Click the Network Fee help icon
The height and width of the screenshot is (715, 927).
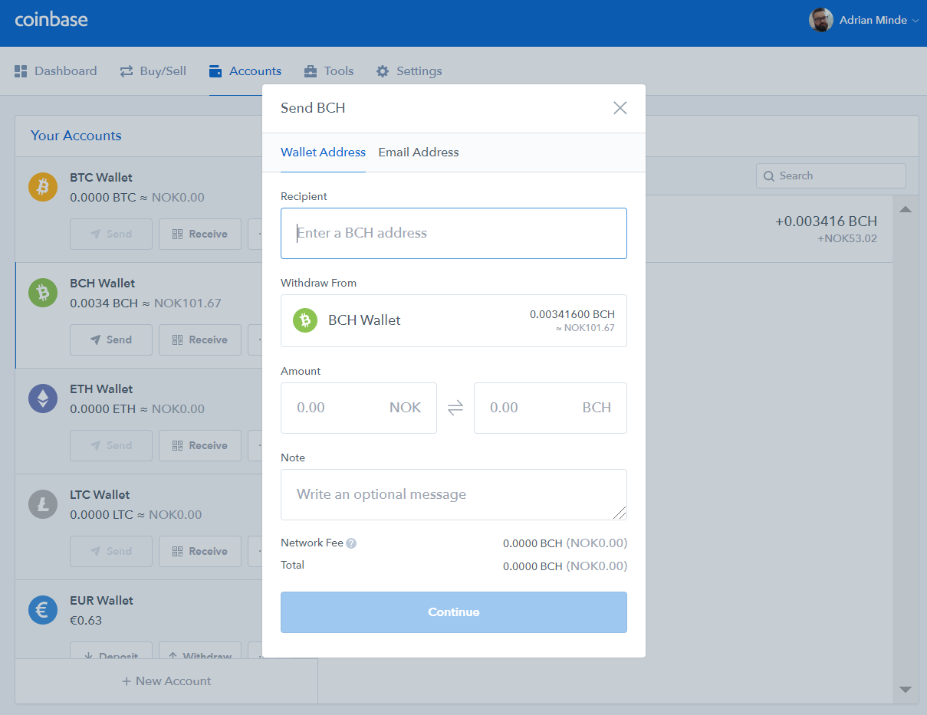(351, 543)
